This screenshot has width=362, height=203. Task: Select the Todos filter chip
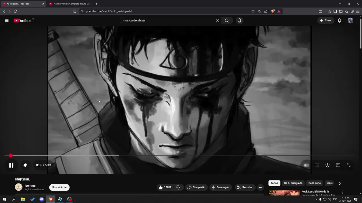274,183
